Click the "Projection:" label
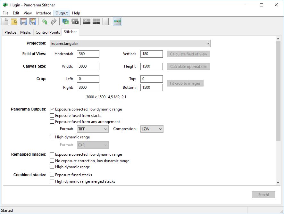 click(37, 43)
